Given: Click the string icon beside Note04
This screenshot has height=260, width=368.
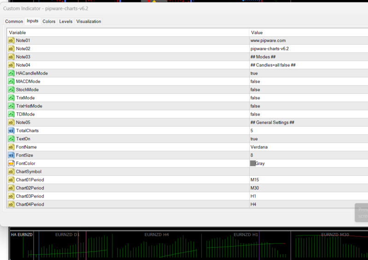Looking at the screenshot, I should [x=11, y=65].
